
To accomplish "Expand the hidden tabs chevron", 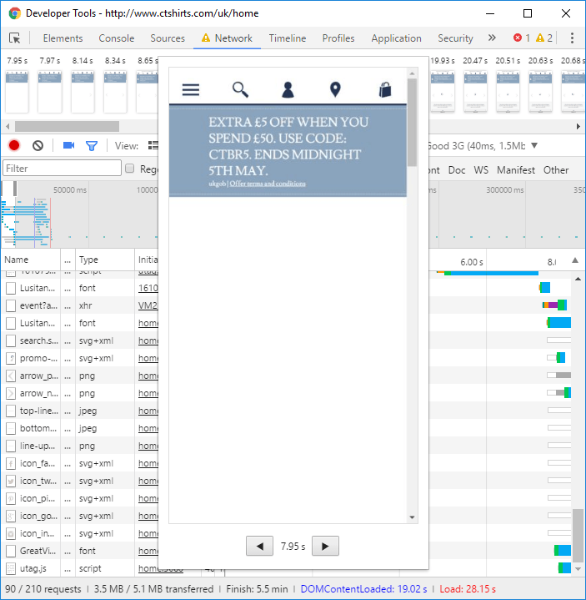I will [492, 38].
